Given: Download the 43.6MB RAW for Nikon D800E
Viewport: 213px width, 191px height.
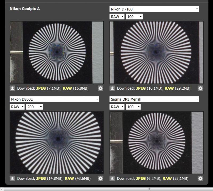Looking at the screenshot, I should (x=69, y=178).
